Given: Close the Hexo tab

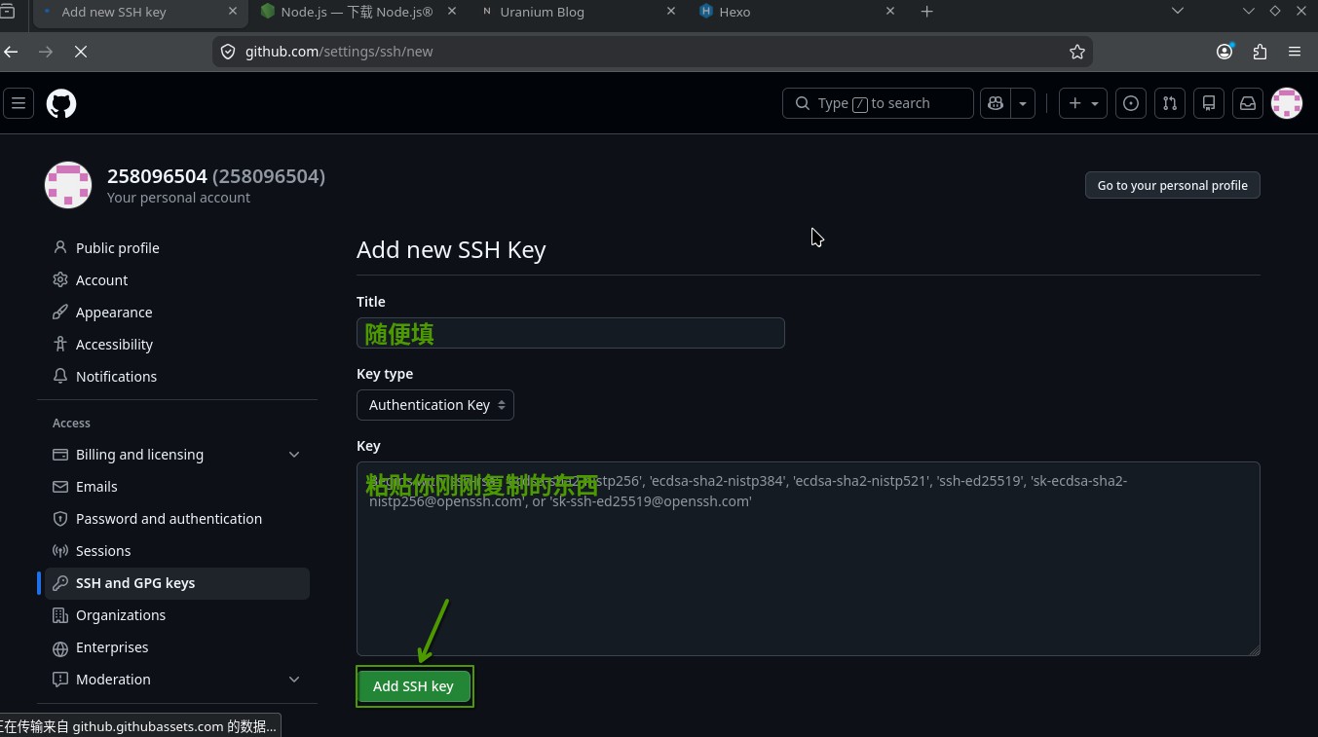Looking at the screenshot, I should point(889,12).
